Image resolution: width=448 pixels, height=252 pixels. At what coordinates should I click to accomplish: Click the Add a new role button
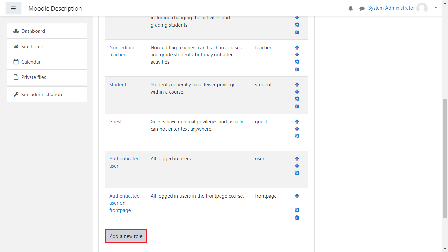pyautogui.click(x=126, y=236)
